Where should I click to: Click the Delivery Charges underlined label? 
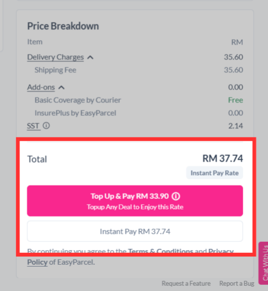click(x=55, y=57)
